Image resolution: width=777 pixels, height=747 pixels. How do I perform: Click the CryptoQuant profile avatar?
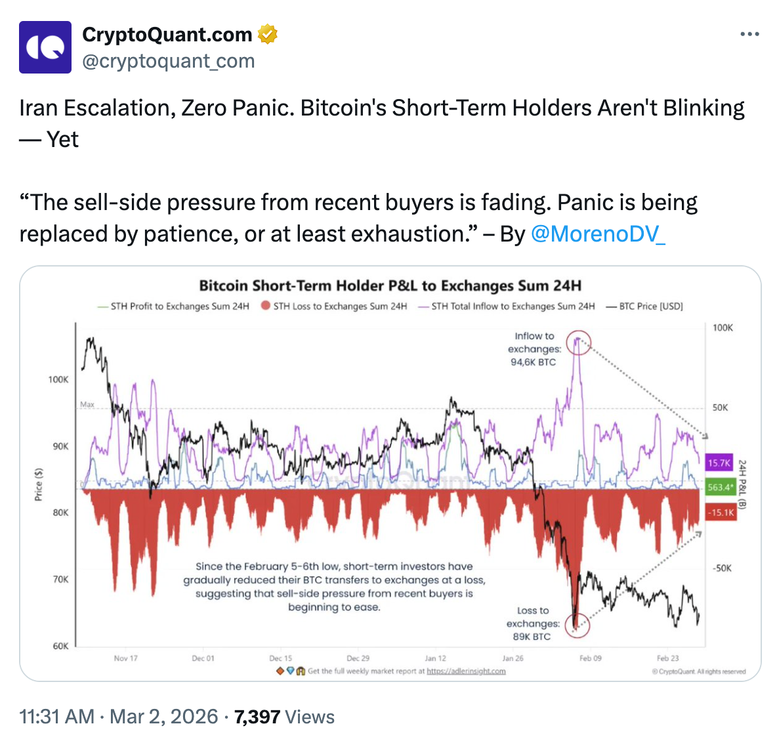pos(45,47)
